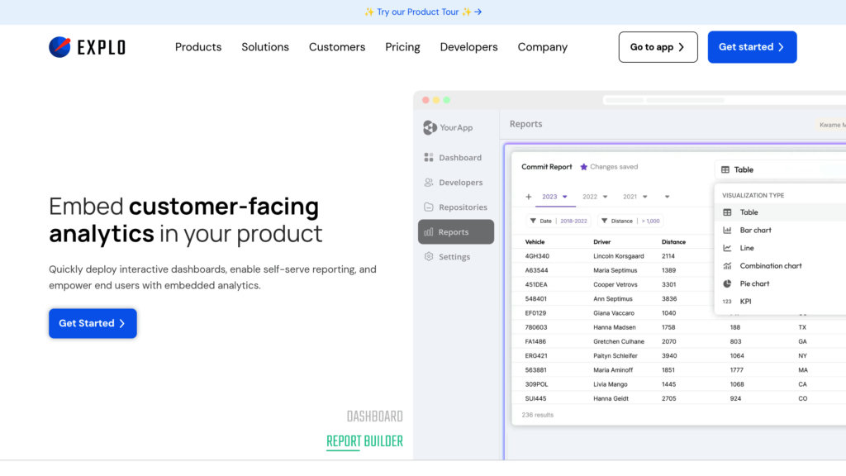
Task: Click the Date filter funnel icon
Action: pyautogui.click(x=533, y=221)
